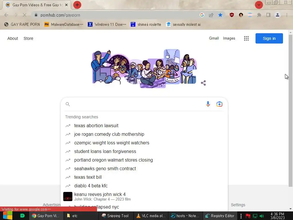This screenshot has width=293, height=220.
Task: Switch to VLC media player in the taskbar
Action: pos(151,216)
